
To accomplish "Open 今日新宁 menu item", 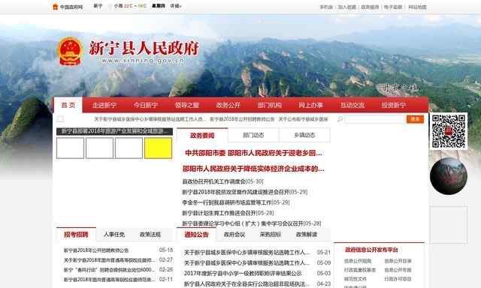I will [145, 105].
